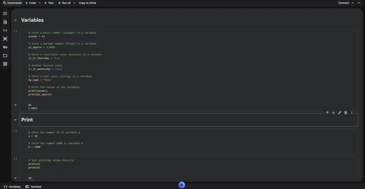Click the line print(pi_approx)
This screenshot has width=365, height=189.
tap(40, 94)
